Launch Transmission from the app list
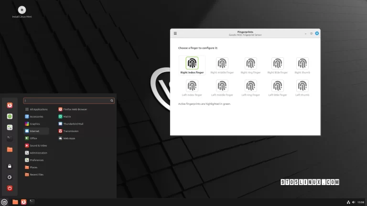Viewport: 367px width, 206px height. [x=71, y=131]
